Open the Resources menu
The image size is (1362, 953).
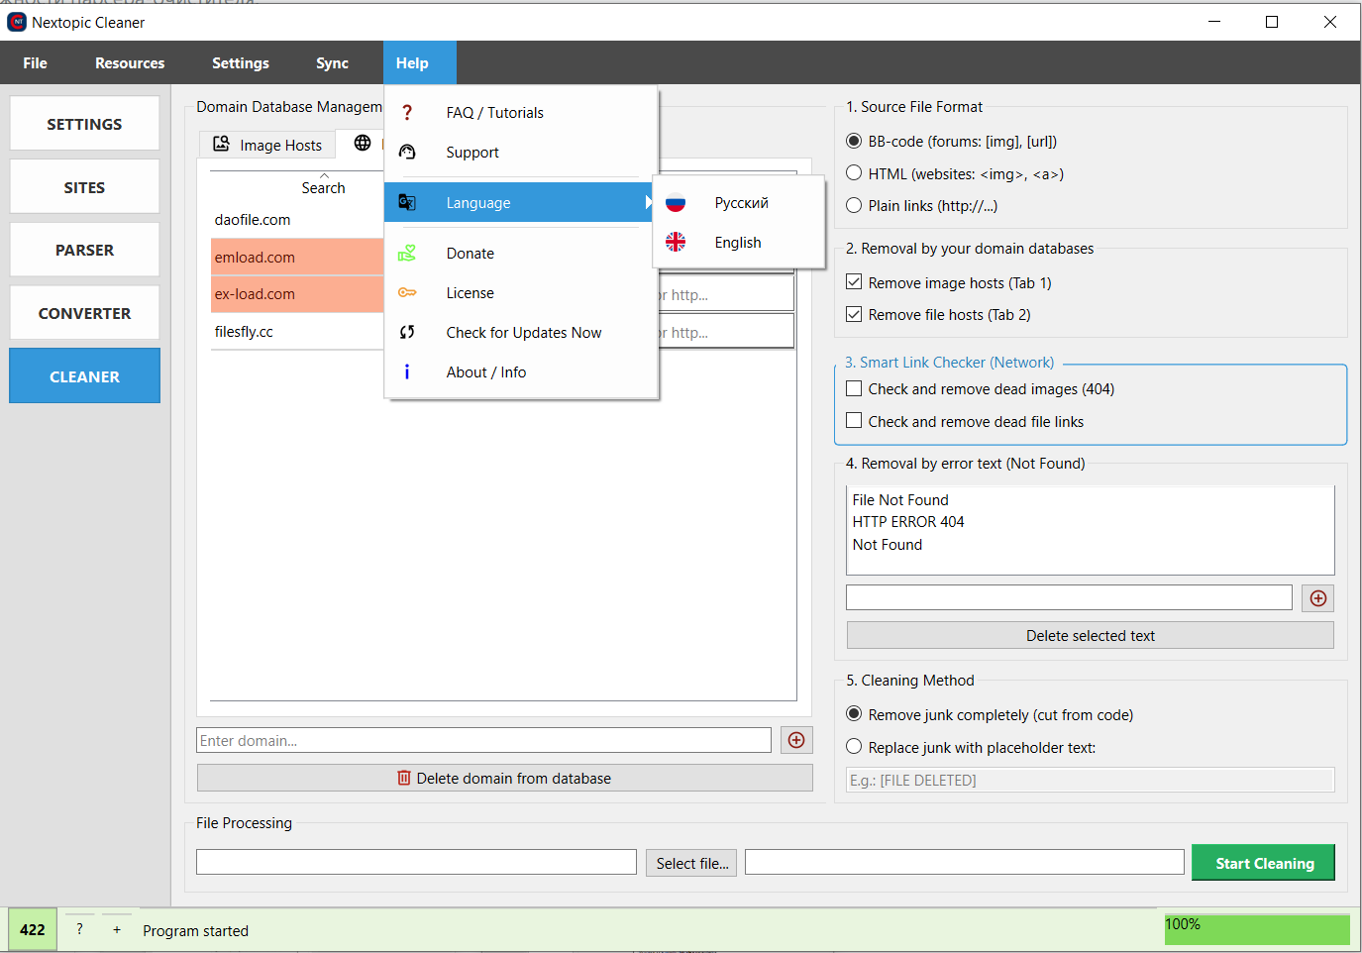click(130, 63)
